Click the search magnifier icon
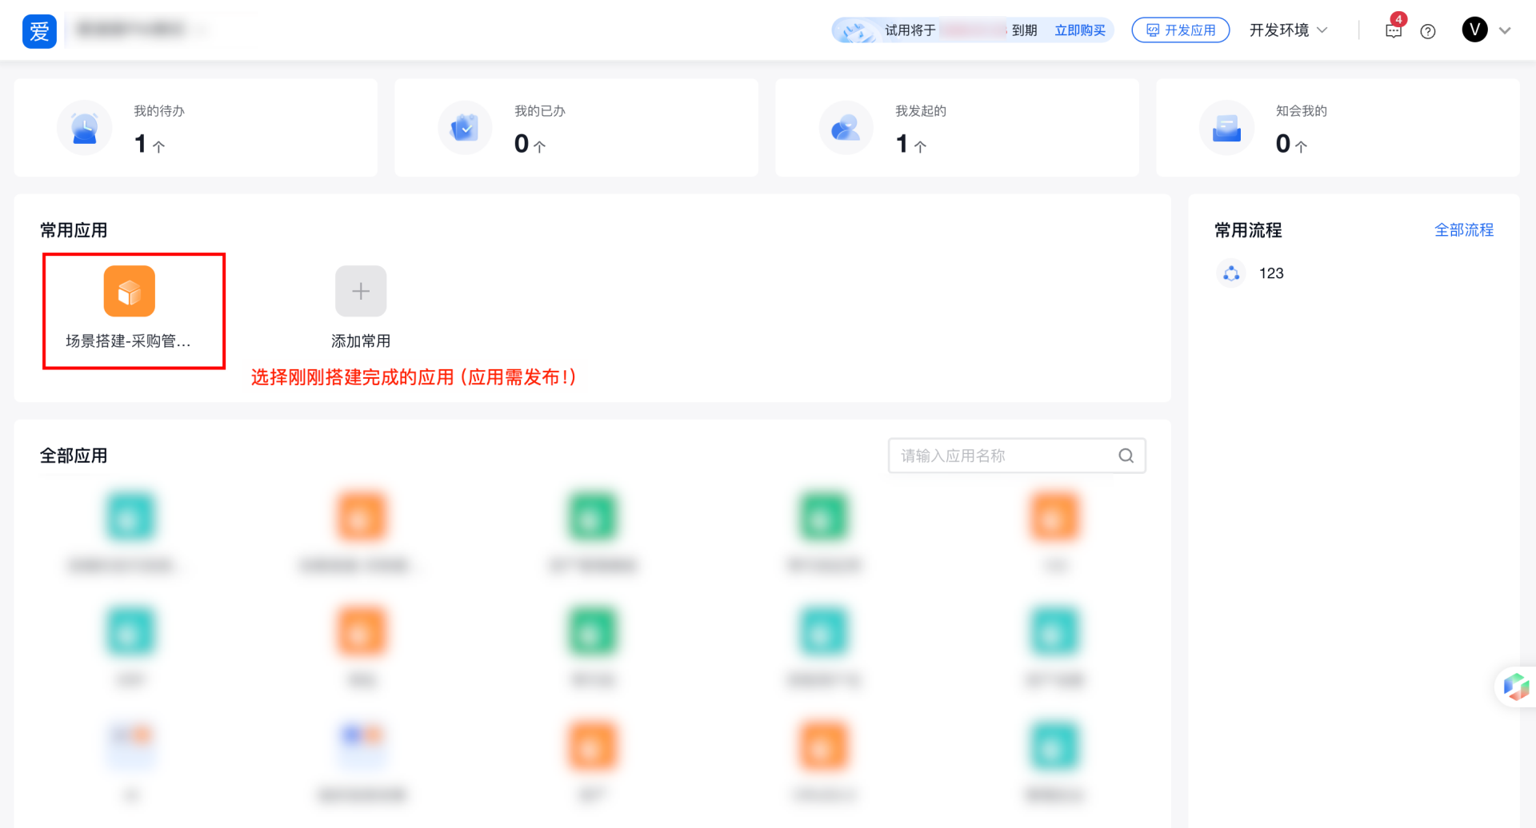1536x828 pixels. click(1126, 456)
